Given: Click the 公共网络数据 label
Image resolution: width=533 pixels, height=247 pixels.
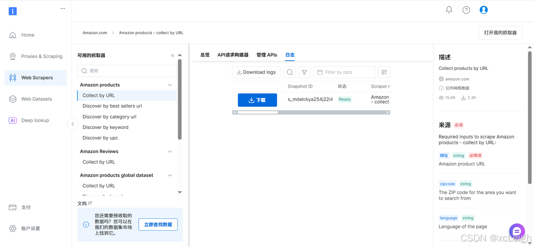Looking at the screenshot, I should click(457, 88).
